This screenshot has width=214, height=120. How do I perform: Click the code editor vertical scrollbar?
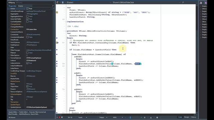click(197, 59)
